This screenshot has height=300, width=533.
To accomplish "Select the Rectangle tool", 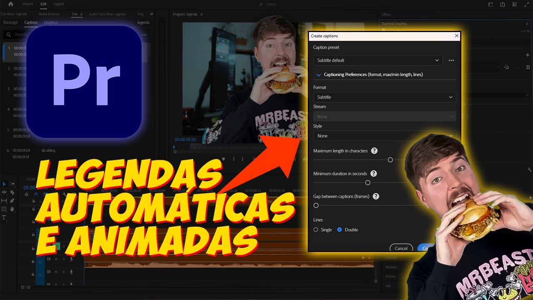I will click(4, 209).
